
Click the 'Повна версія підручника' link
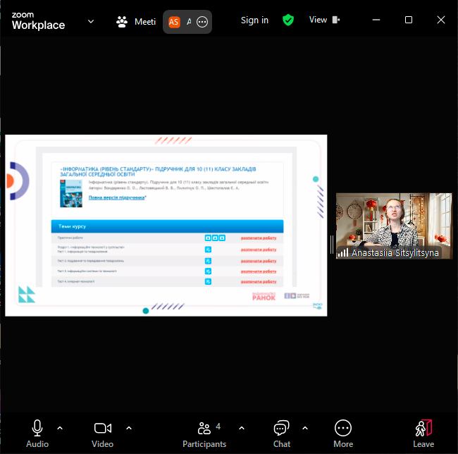(117, 197)
